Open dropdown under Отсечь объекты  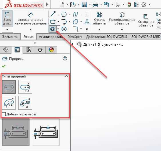point(99,30)
